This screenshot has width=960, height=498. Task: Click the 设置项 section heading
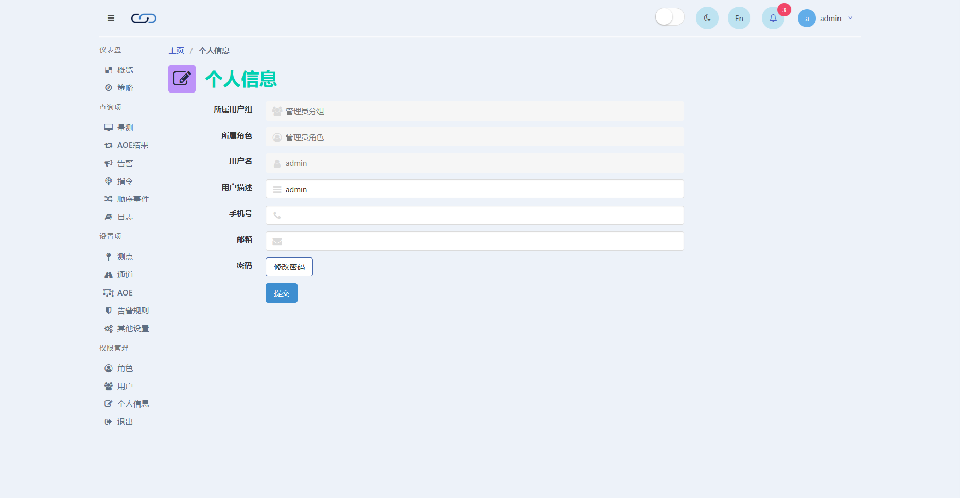click(110, 236)
